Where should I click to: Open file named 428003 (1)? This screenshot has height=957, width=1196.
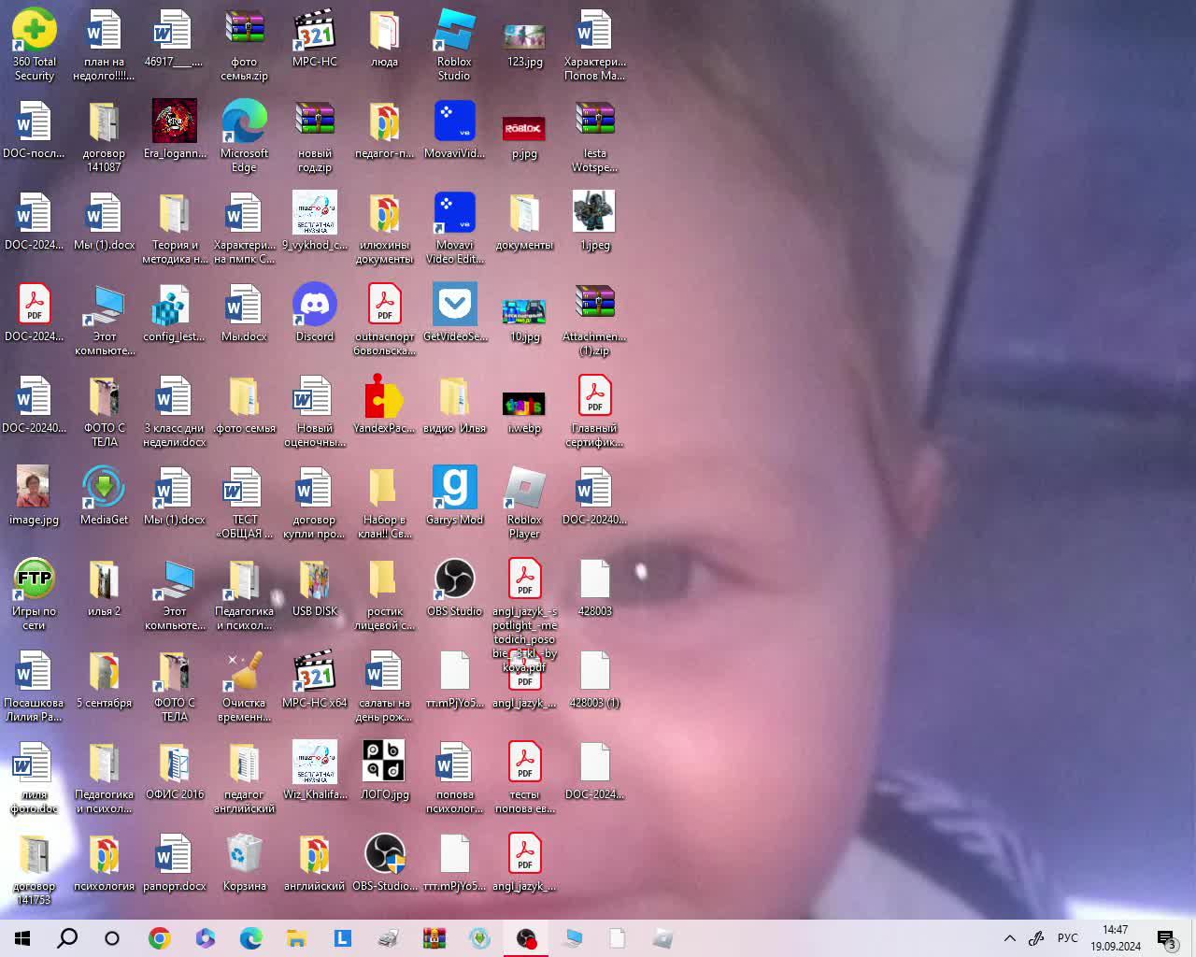click(x=594, y=678)
